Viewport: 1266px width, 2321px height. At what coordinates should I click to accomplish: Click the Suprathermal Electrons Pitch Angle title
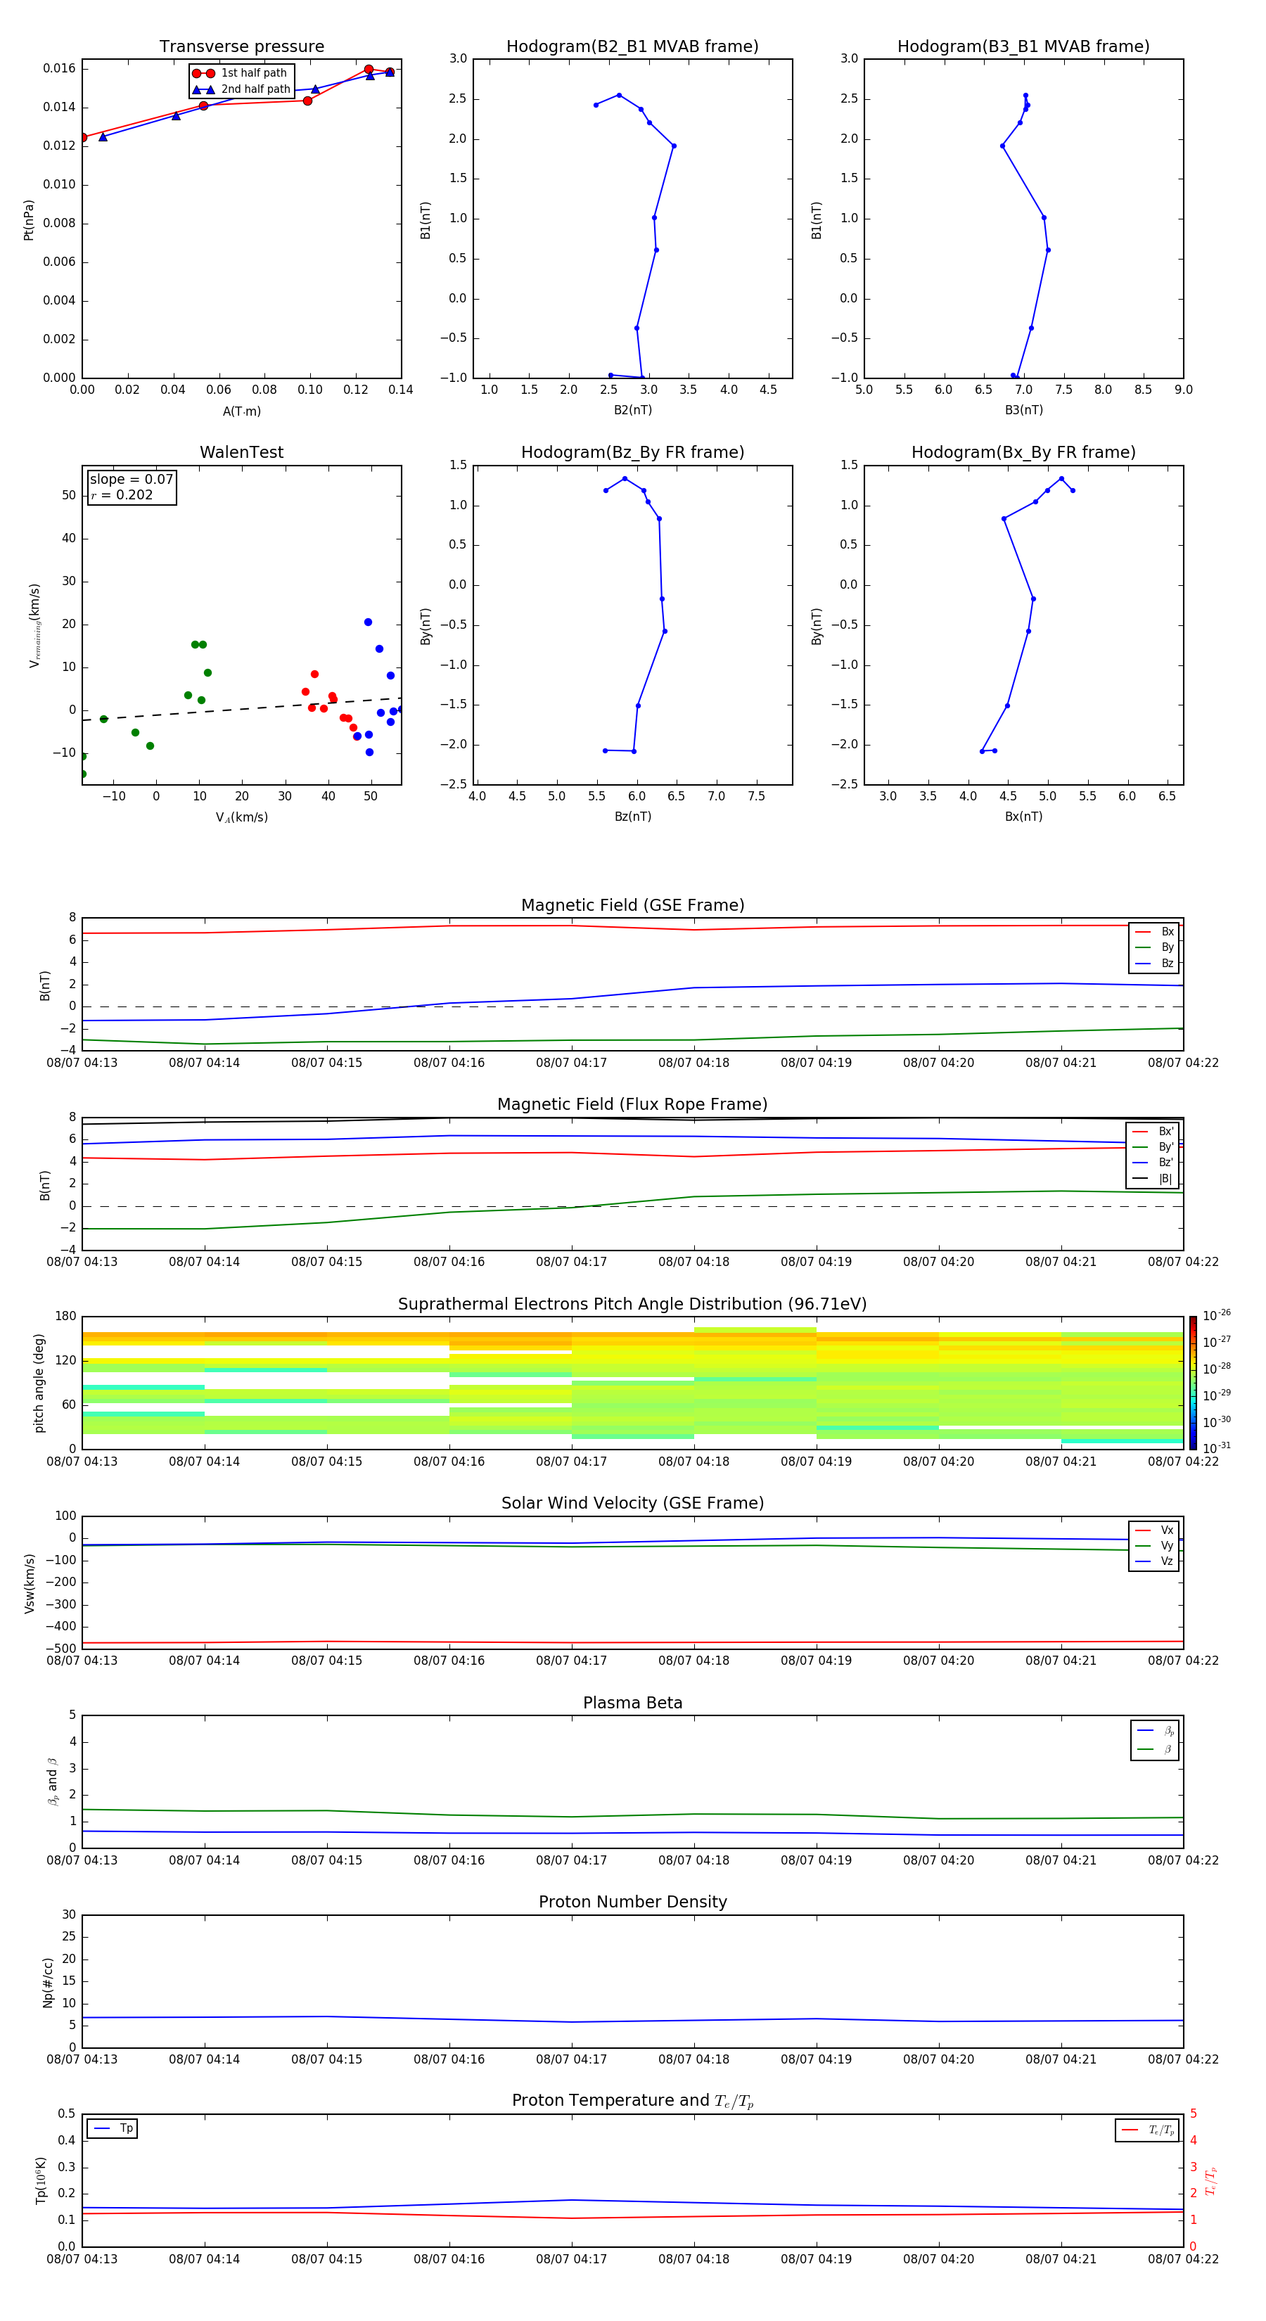[632, 1304]
